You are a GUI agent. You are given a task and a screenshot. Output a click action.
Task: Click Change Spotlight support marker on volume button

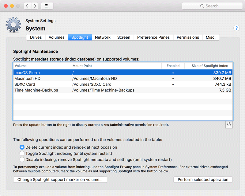pyautogui.click(x=60, y=179)
